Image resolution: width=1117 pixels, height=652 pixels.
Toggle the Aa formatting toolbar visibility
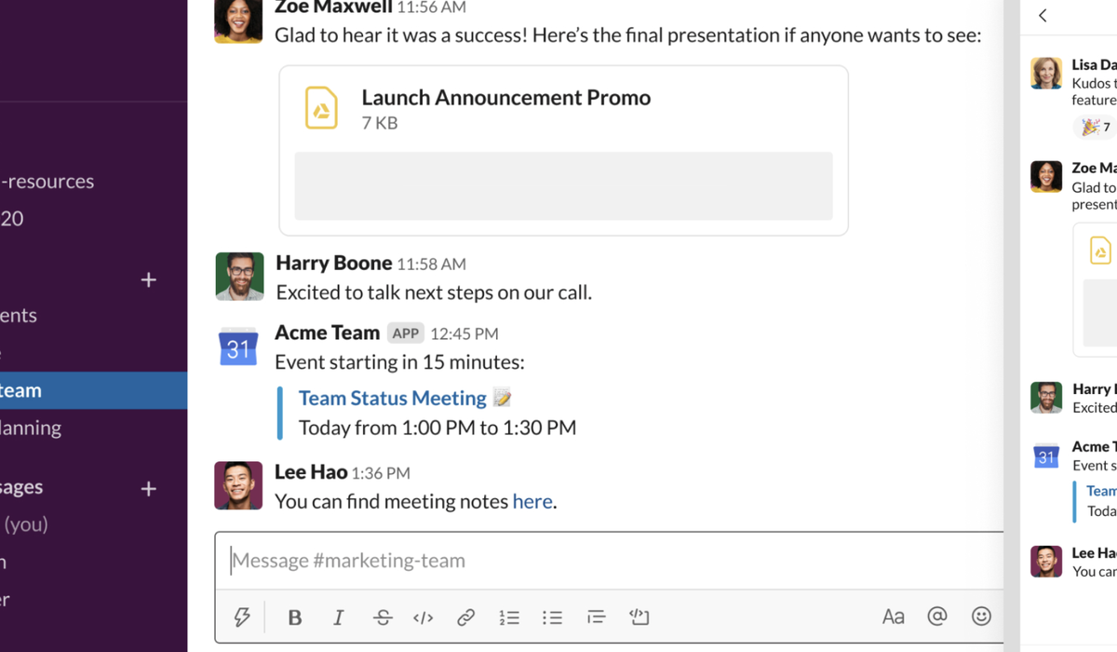click(x=894, y=617)
